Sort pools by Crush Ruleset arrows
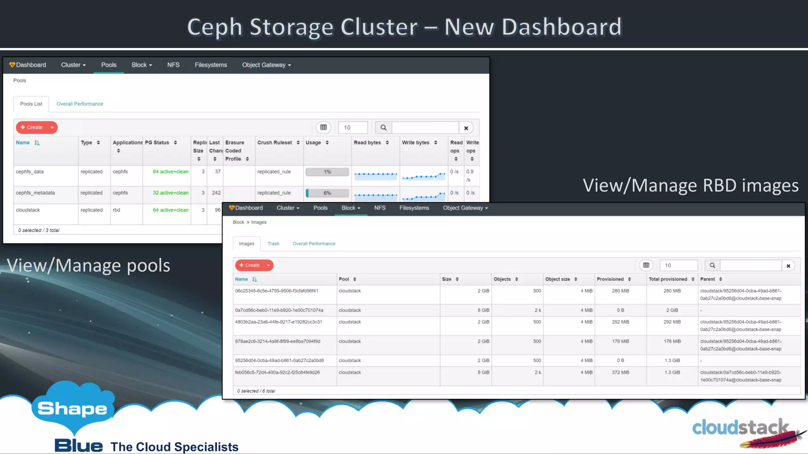 click(298, 143)
